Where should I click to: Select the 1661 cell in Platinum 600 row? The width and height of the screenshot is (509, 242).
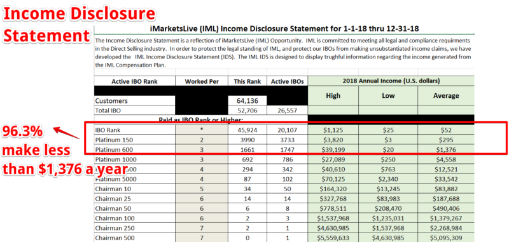pyautogui.click(x=248, y=150)
